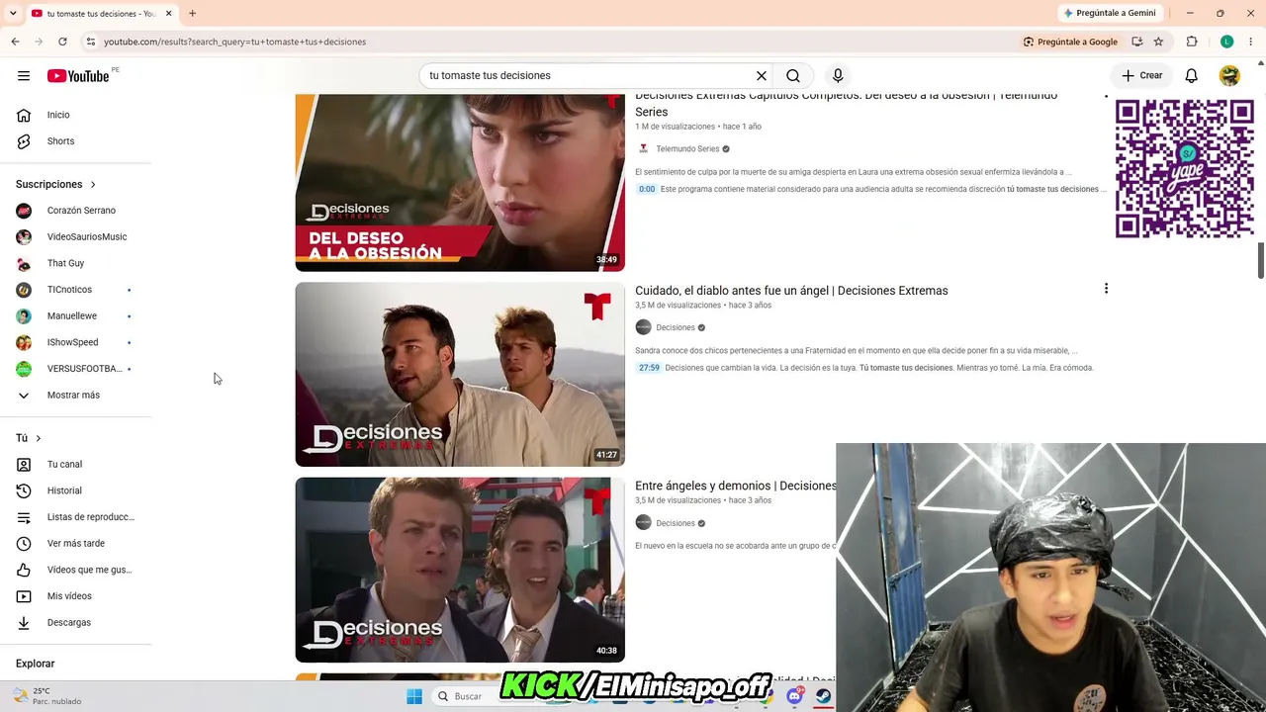Open 'Entre ángeles y demonios' video title

(x=735, y=487)
